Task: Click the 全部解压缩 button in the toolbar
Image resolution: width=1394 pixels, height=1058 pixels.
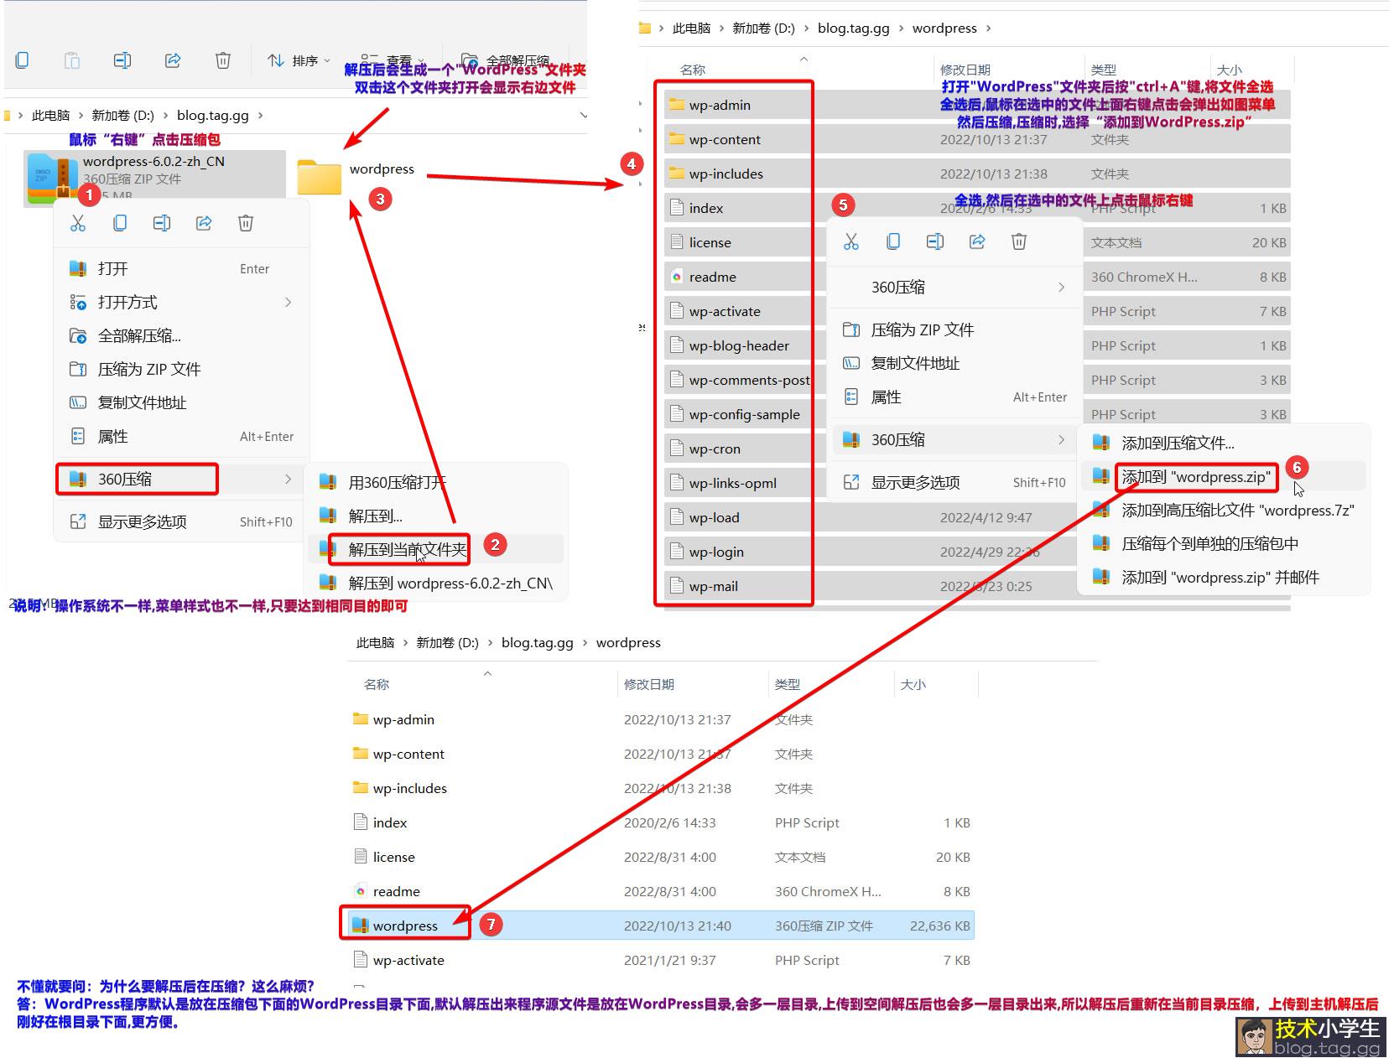Action: 506,60
